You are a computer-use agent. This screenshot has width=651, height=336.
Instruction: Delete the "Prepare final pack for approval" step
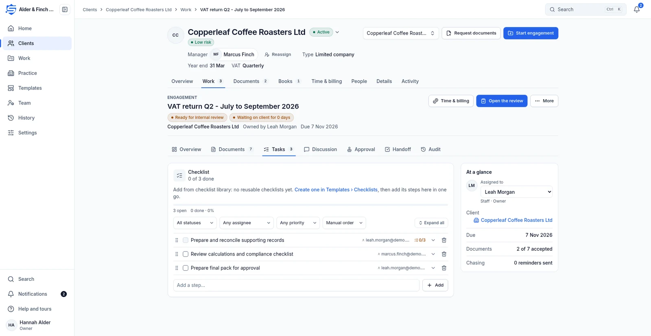pos(444,268)
